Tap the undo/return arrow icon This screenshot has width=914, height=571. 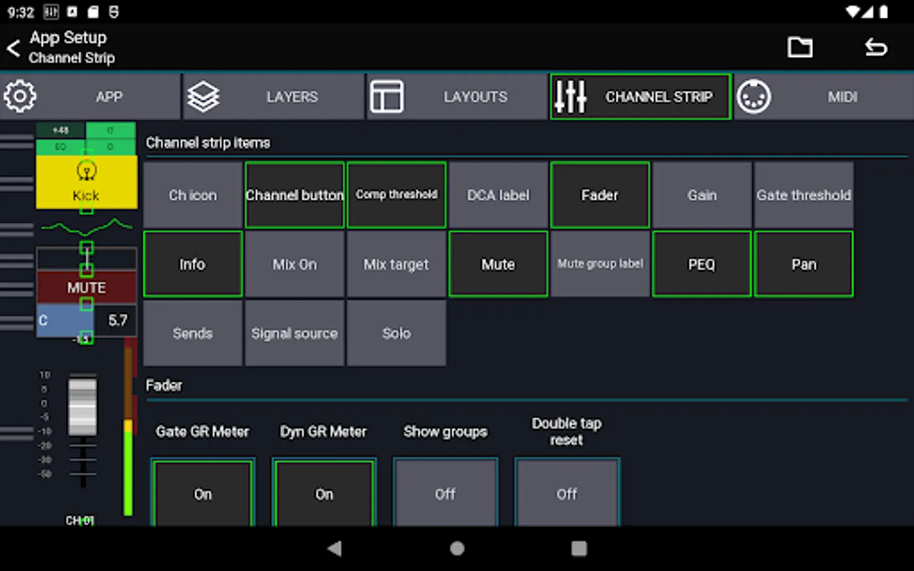pos(876,47)
